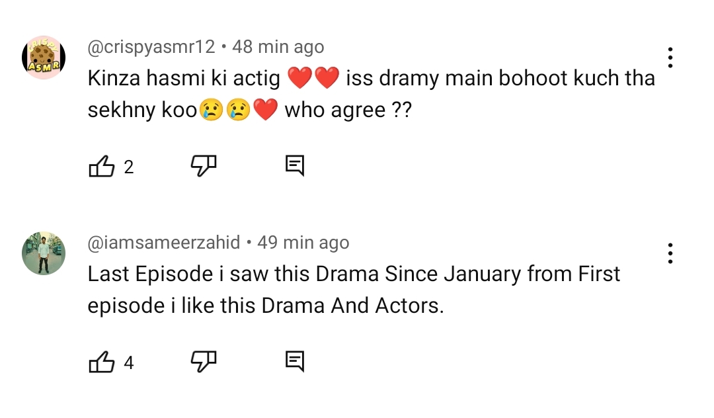Click the like count of 4

tap(129, 362)
